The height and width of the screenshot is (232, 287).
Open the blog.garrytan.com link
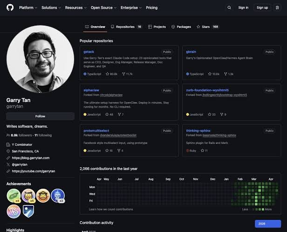(x=31, y=158)
